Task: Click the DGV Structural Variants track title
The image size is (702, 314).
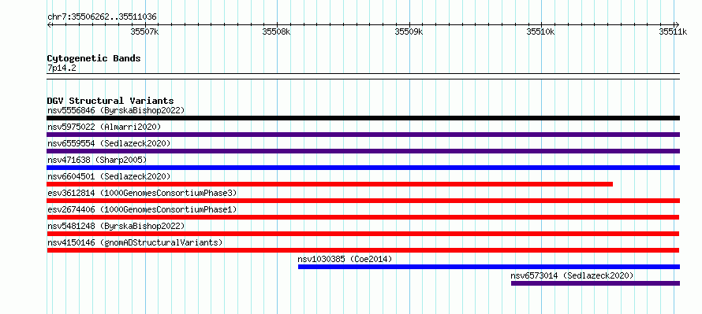Action: pos(110,101)
